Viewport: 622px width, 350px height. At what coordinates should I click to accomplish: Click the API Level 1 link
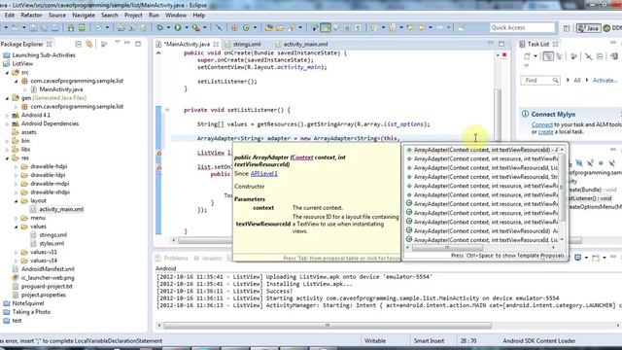click(263, 173)
